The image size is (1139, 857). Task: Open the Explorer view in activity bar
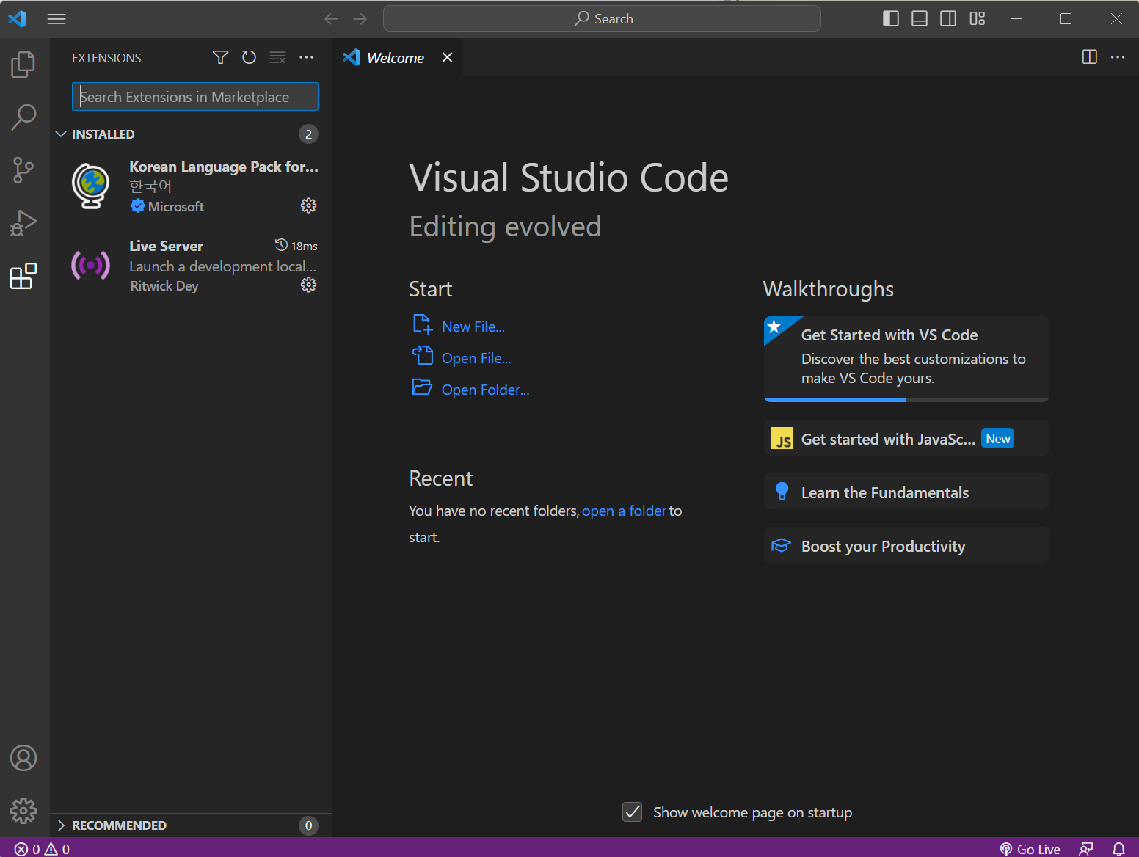coord(23,65)
